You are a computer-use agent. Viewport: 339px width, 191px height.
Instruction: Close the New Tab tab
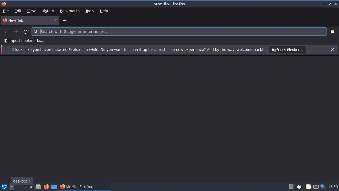55,20
